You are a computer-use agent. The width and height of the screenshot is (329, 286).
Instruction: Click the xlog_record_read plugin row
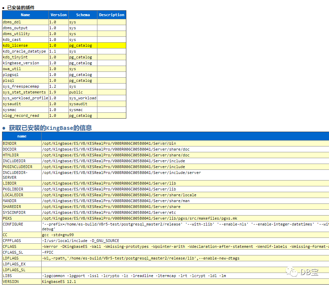(64, 115)
